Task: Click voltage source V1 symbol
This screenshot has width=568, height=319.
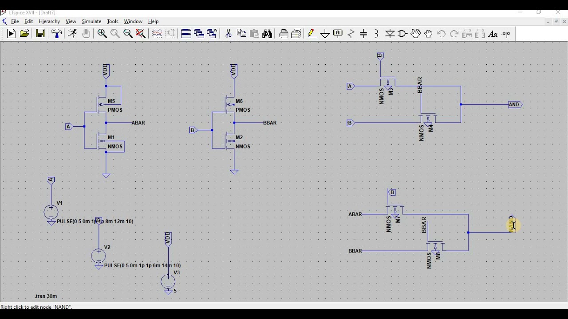Action: point(51,212)
